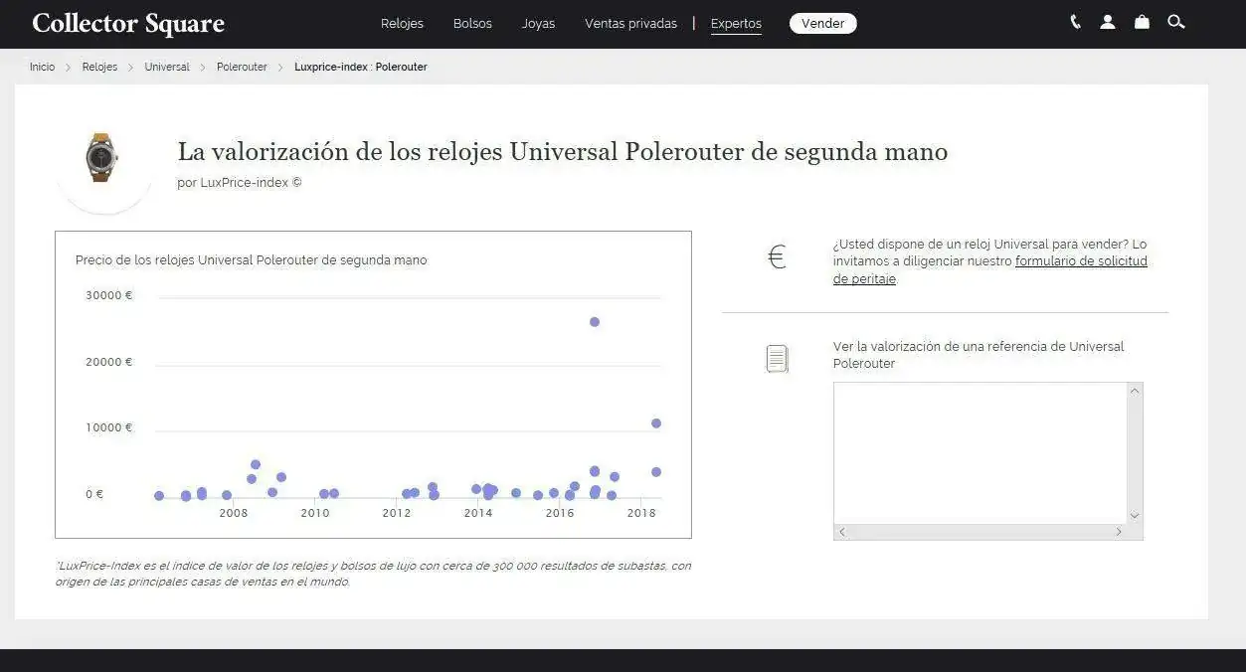Select the 2016 year axis label
The height and width of the screenshot is (672, 1246).
pos(560,513)
